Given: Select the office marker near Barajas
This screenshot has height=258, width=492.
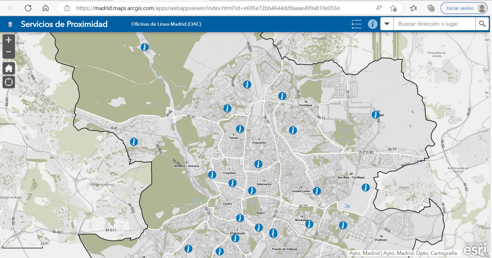Looking at the screenshot, I should pos(375,114).
